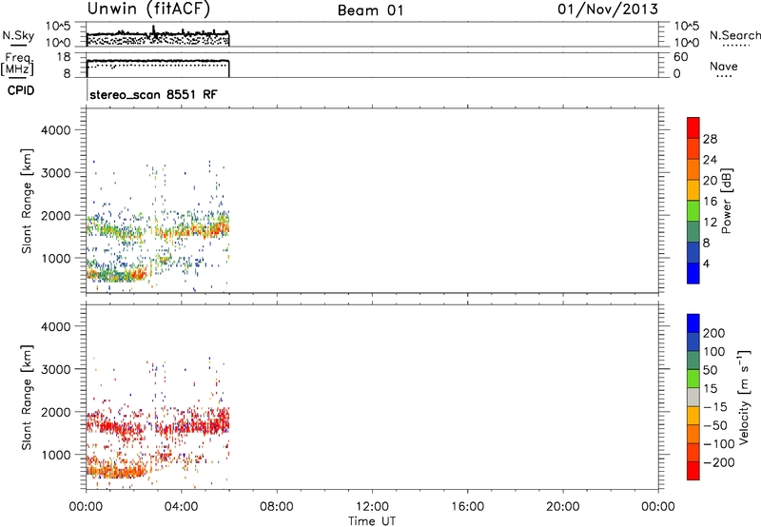
Task: Click the 'stereo_scan 8551 RF' text
Action: (x=153, y=94)
